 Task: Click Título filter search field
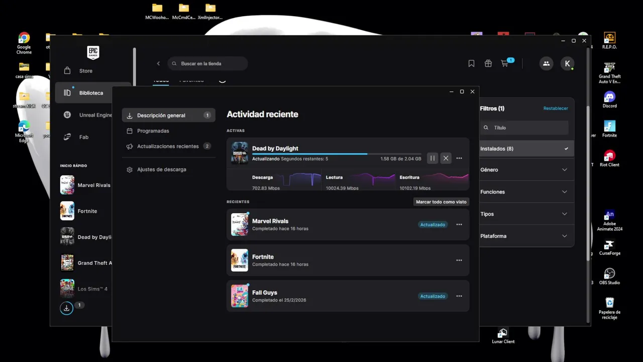[524, 128]
